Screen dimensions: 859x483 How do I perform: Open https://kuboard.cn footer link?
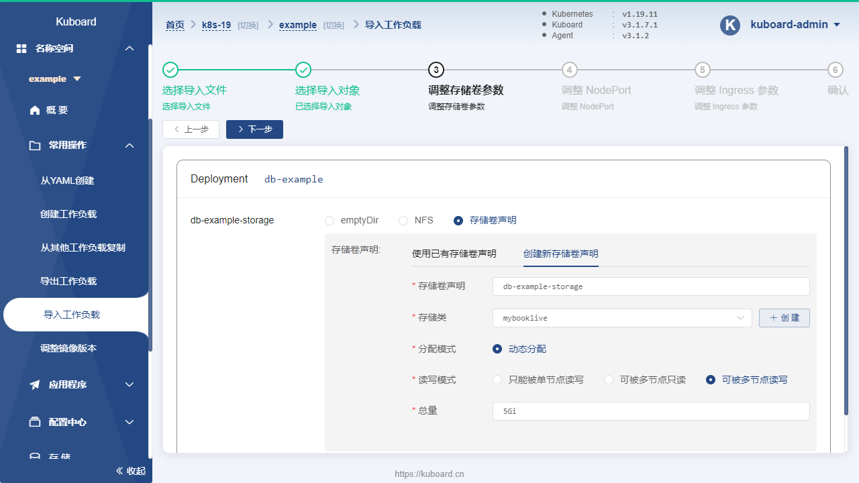tap(429, 474)
